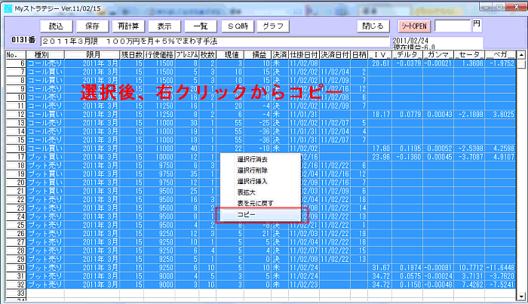This screenshot has width=528, height=304.
Task: Open the 表示 button
Action: pos(164,26)
